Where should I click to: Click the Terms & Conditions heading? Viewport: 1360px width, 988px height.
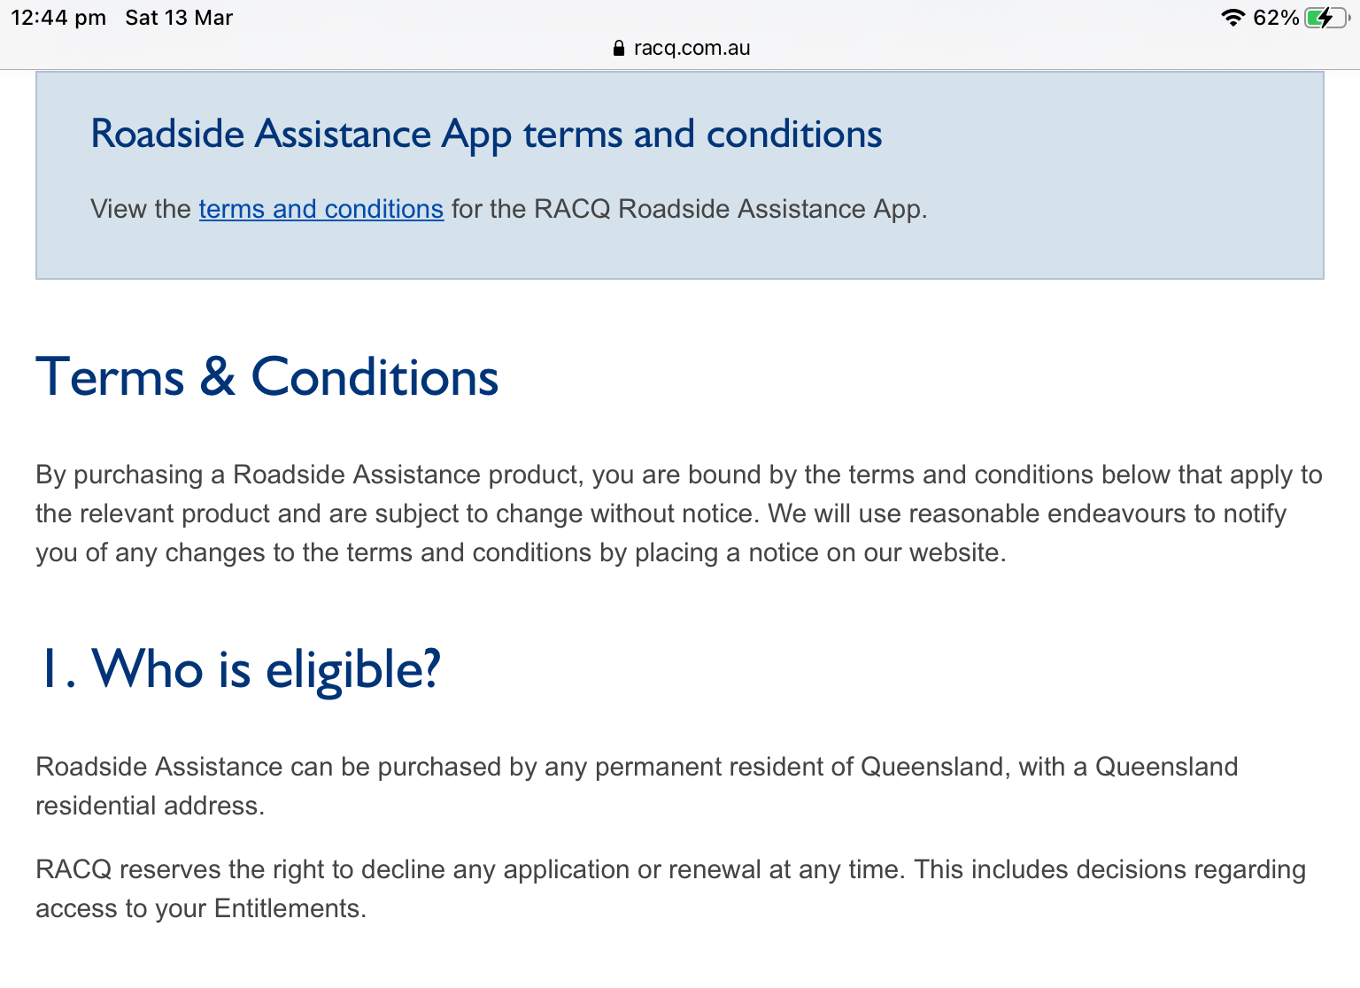pos(267,376)
